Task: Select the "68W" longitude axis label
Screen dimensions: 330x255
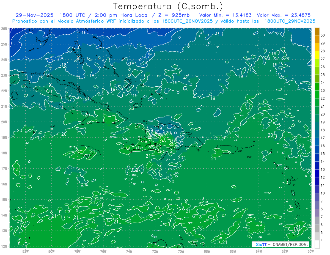Action: pyautogui.click(x=207, y=251)
